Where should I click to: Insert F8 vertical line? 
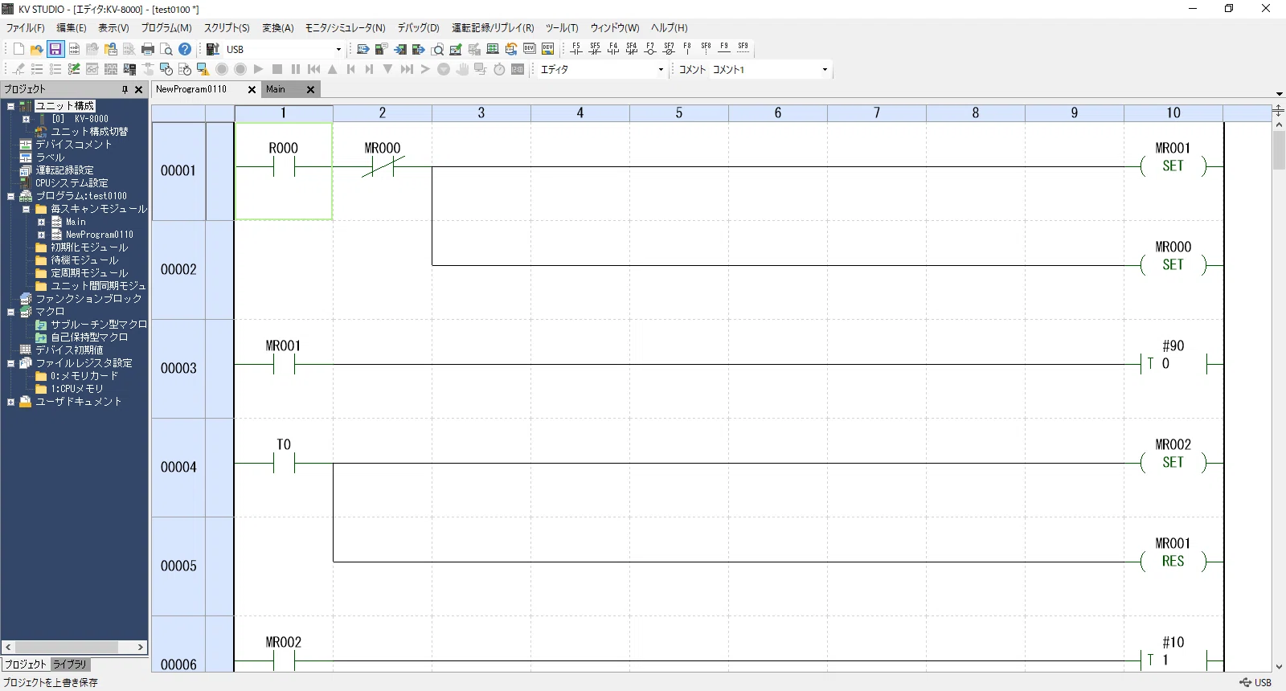(x=687, y=49)
